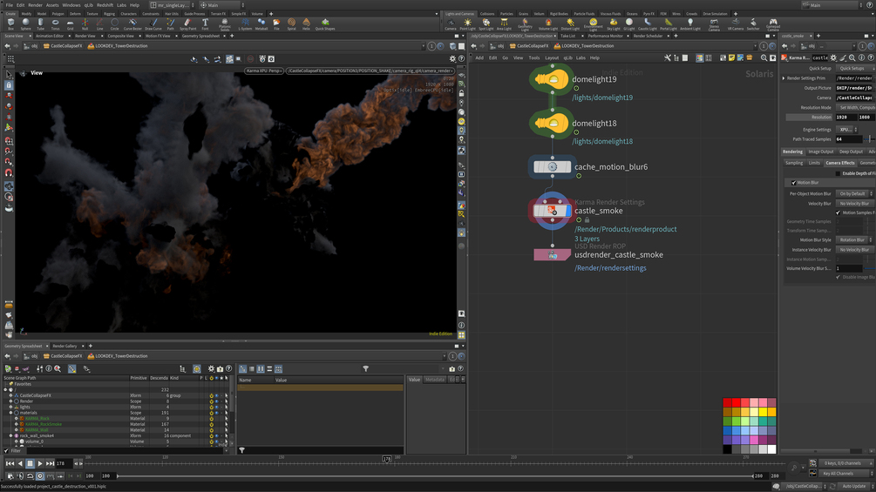
Task: Click the Sphere shelf tool
Action: point(25,24)
